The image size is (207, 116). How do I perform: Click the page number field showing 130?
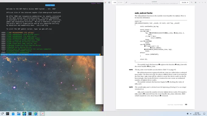point(114,2)
